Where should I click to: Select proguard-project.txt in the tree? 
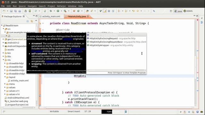click(16, 104)
